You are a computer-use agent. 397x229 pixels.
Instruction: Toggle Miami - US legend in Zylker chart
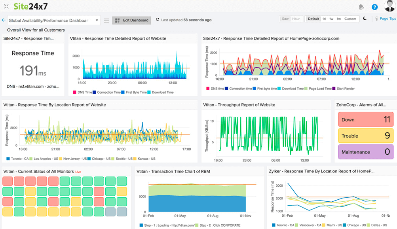click(x=332, y=225)
